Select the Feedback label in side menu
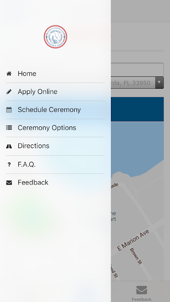The height and width of the screenshot is (302, 170). point(33,183)
